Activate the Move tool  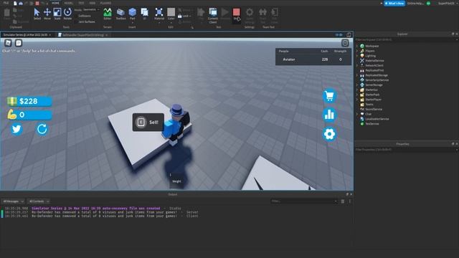coord(47,14)
